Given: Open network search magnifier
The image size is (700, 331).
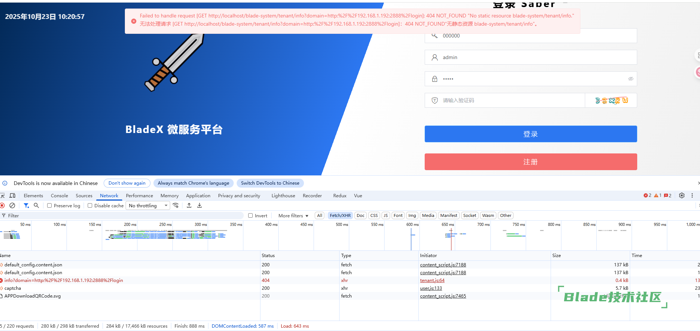Looking at the screenshot, I should click(x=36, y=205).
